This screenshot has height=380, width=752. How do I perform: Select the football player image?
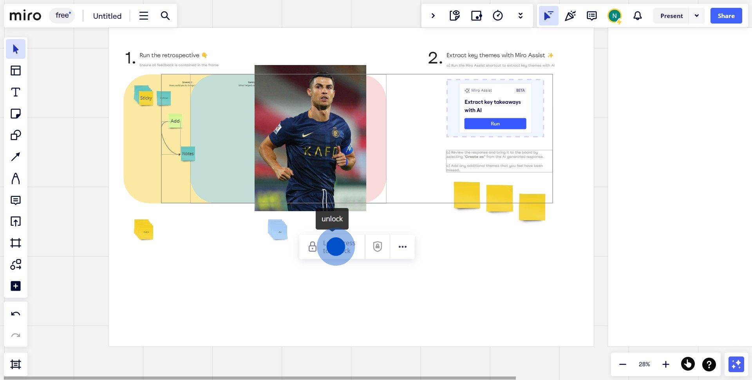point(310,138)
